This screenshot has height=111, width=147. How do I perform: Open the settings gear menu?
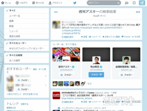[134, 3]
